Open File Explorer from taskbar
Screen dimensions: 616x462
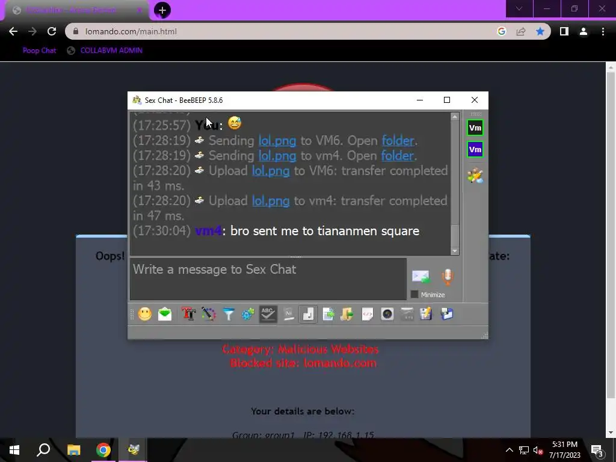73,450
